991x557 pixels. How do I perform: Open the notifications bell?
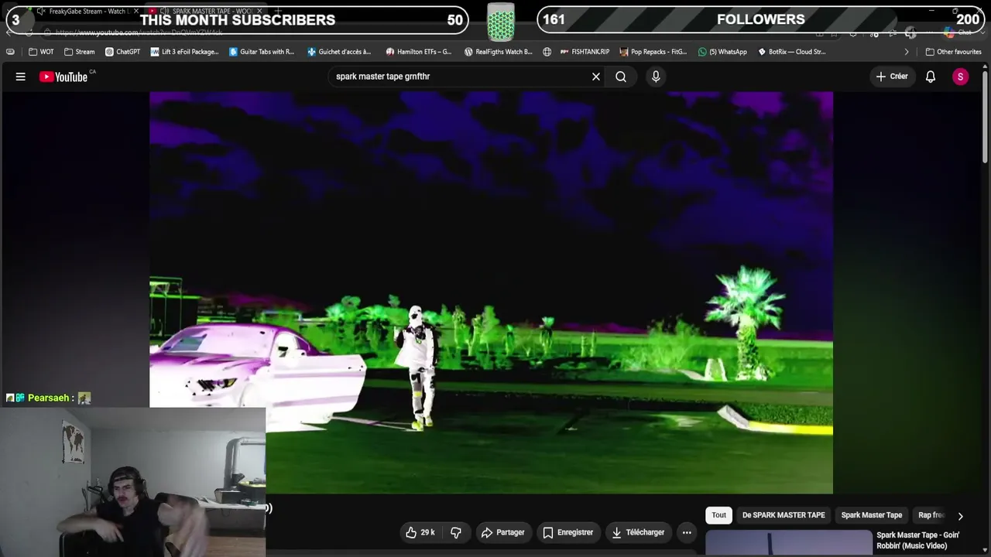coord(931,77)
